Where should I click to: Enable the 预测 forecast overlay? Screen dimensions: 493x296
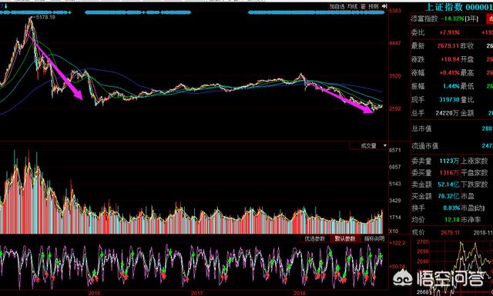374,6
